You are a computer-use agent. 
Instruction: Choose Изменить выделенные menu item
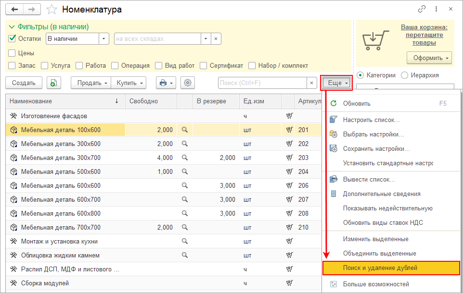392,239
